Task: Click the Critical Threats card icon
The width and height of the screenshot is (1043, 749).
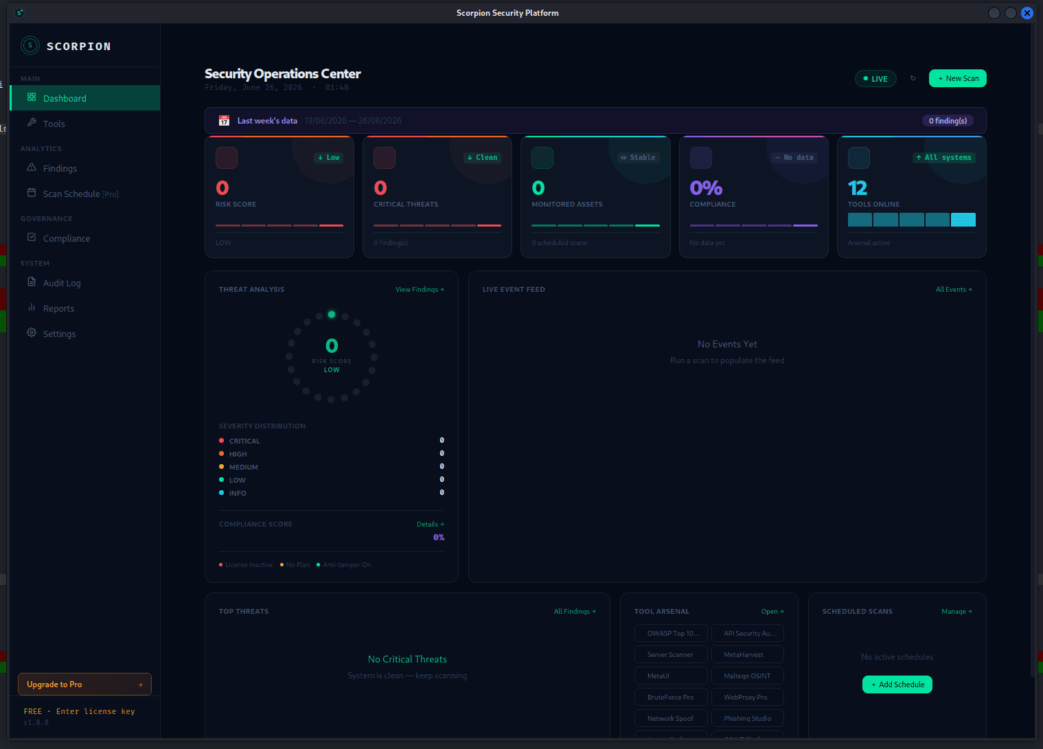Action: pyautogui.click(x=385, y=158)
